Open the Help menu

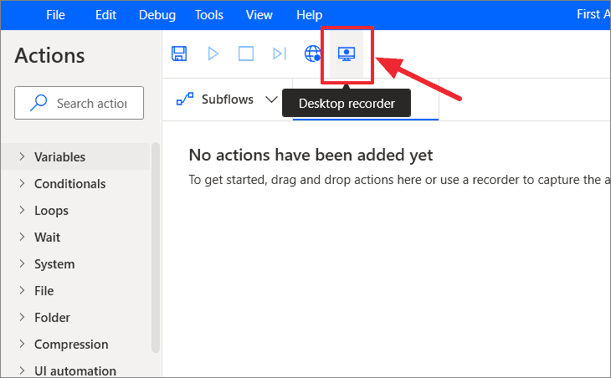309,15
